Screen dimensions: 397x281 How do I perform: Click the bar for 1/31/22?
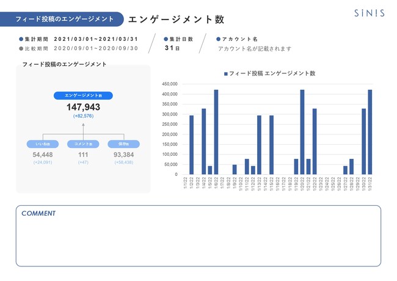pyautogui.click(x=370, y=132)
